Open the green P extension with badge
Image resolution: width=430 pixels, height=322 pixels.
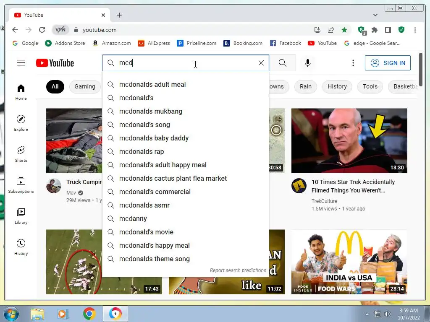click(362, 30)
